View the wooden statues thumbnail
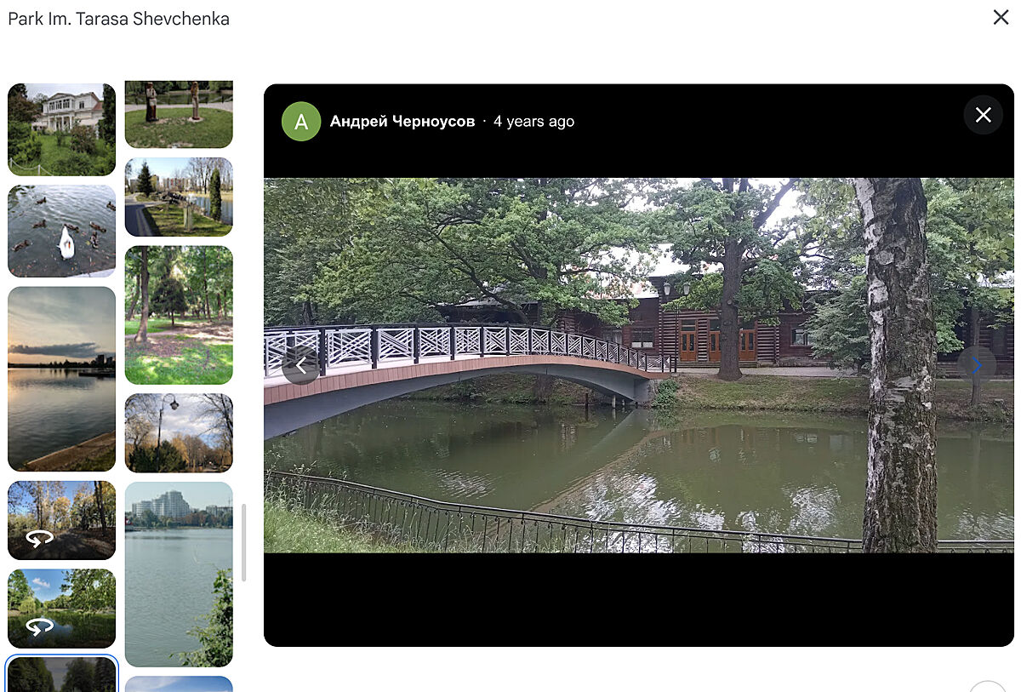 pyautogui.click(x=179, y=114)
